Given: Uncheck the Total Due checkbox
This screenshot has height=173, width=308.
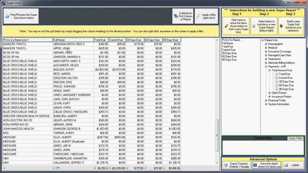Looking at the screenshot, I should coord(277,74).
